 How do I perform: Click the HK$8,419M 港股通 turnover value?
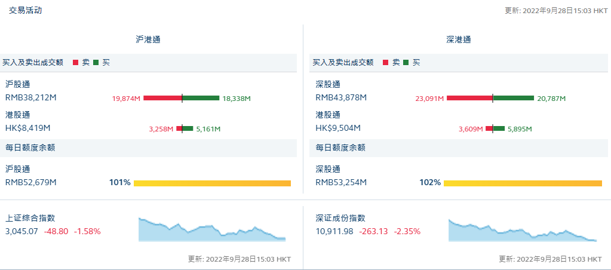tap(28, 127)
